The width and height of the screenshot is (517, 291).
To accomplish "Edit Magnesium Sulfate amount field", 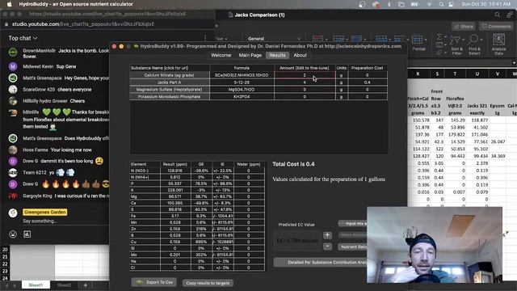I will click(x=305, y=90).
